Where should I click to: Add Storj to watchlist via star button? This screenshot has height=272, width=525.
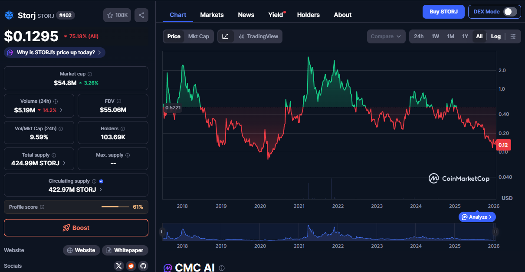click(x=117, y=15)
